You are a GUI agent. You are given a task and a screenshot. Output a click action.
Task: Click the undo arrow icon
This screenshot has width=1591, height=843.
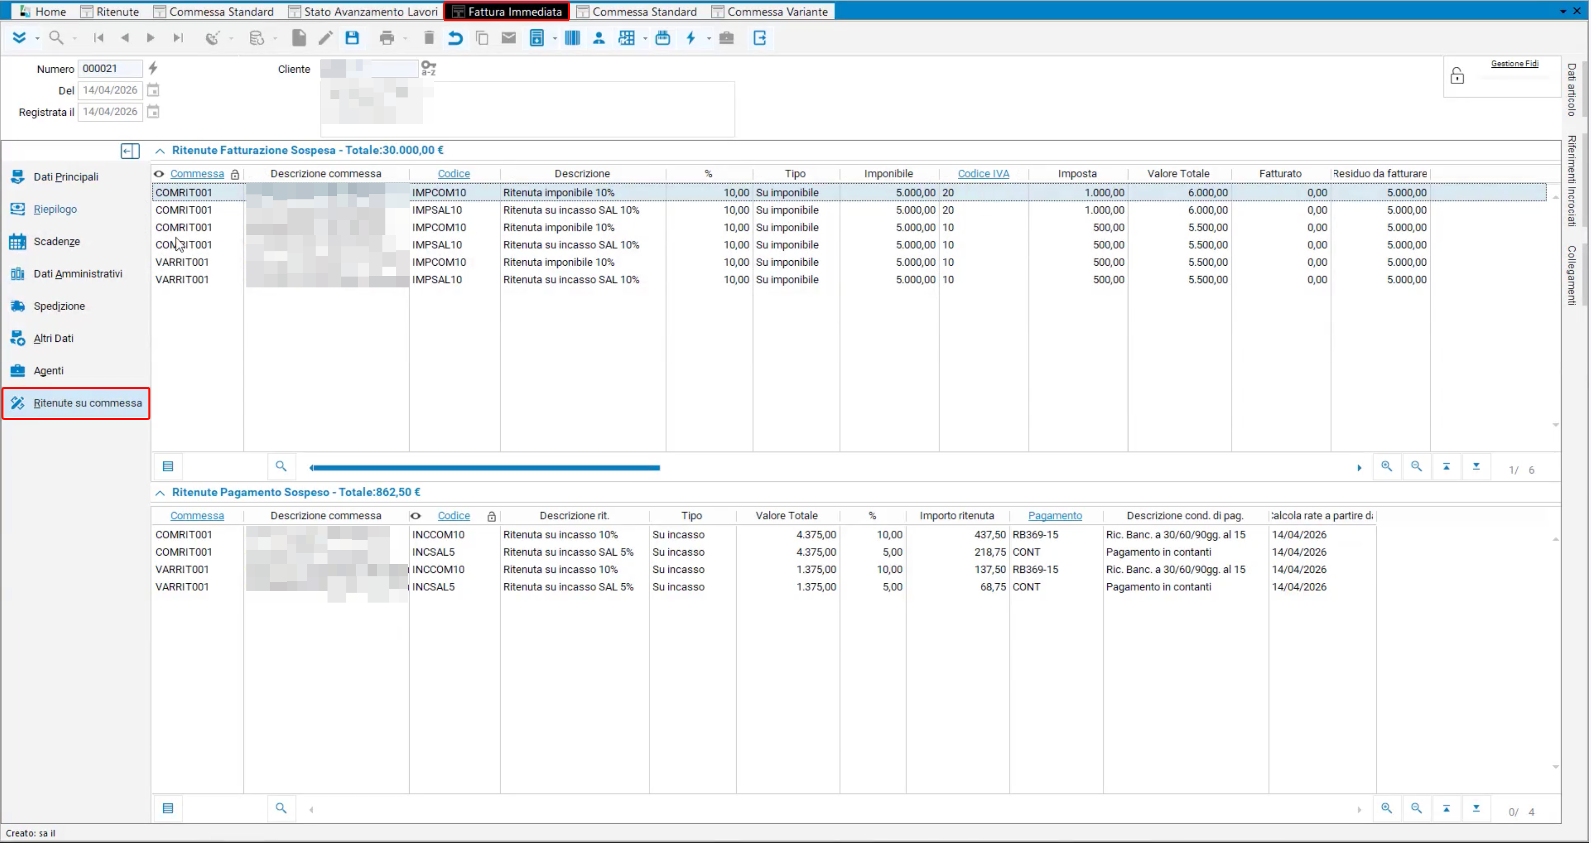point(455,38)
